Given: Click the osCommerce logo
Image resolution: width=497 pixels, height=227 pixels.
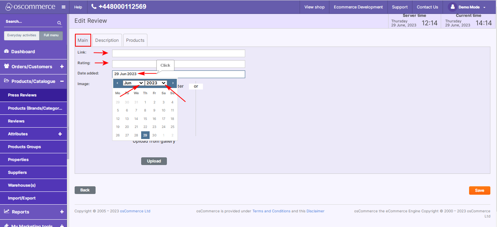Looking at the screenshot, I should click(x=30, y=7).
